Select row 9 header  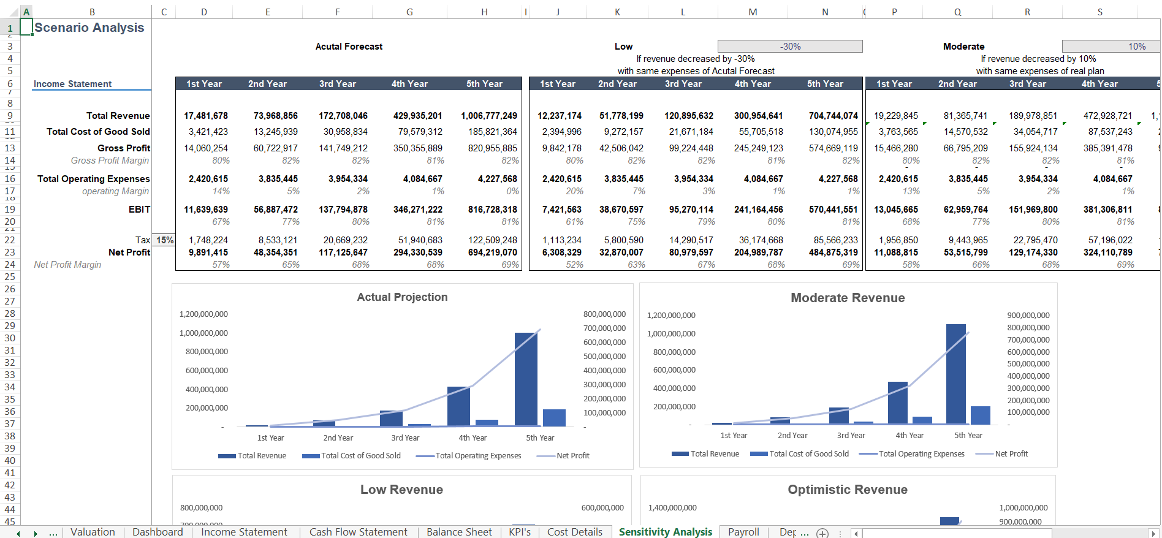10,116
